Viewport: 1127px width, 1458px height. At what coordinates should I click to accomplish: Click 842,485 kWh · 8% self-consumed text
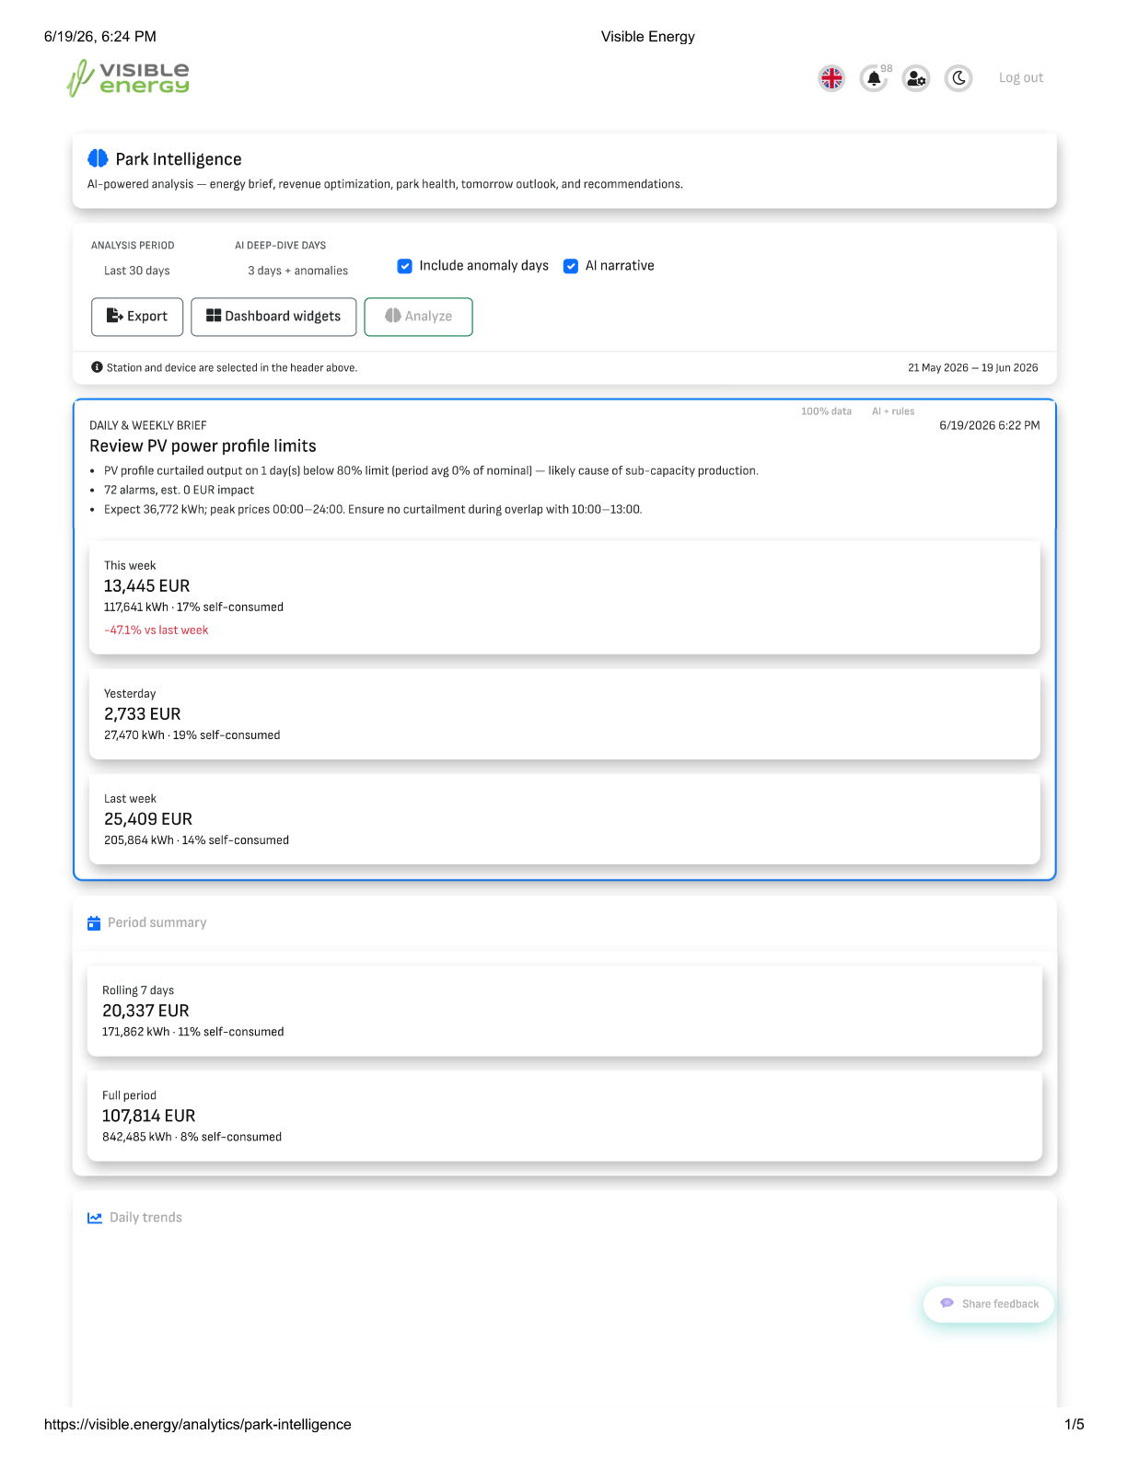(x=192, y=1137)
